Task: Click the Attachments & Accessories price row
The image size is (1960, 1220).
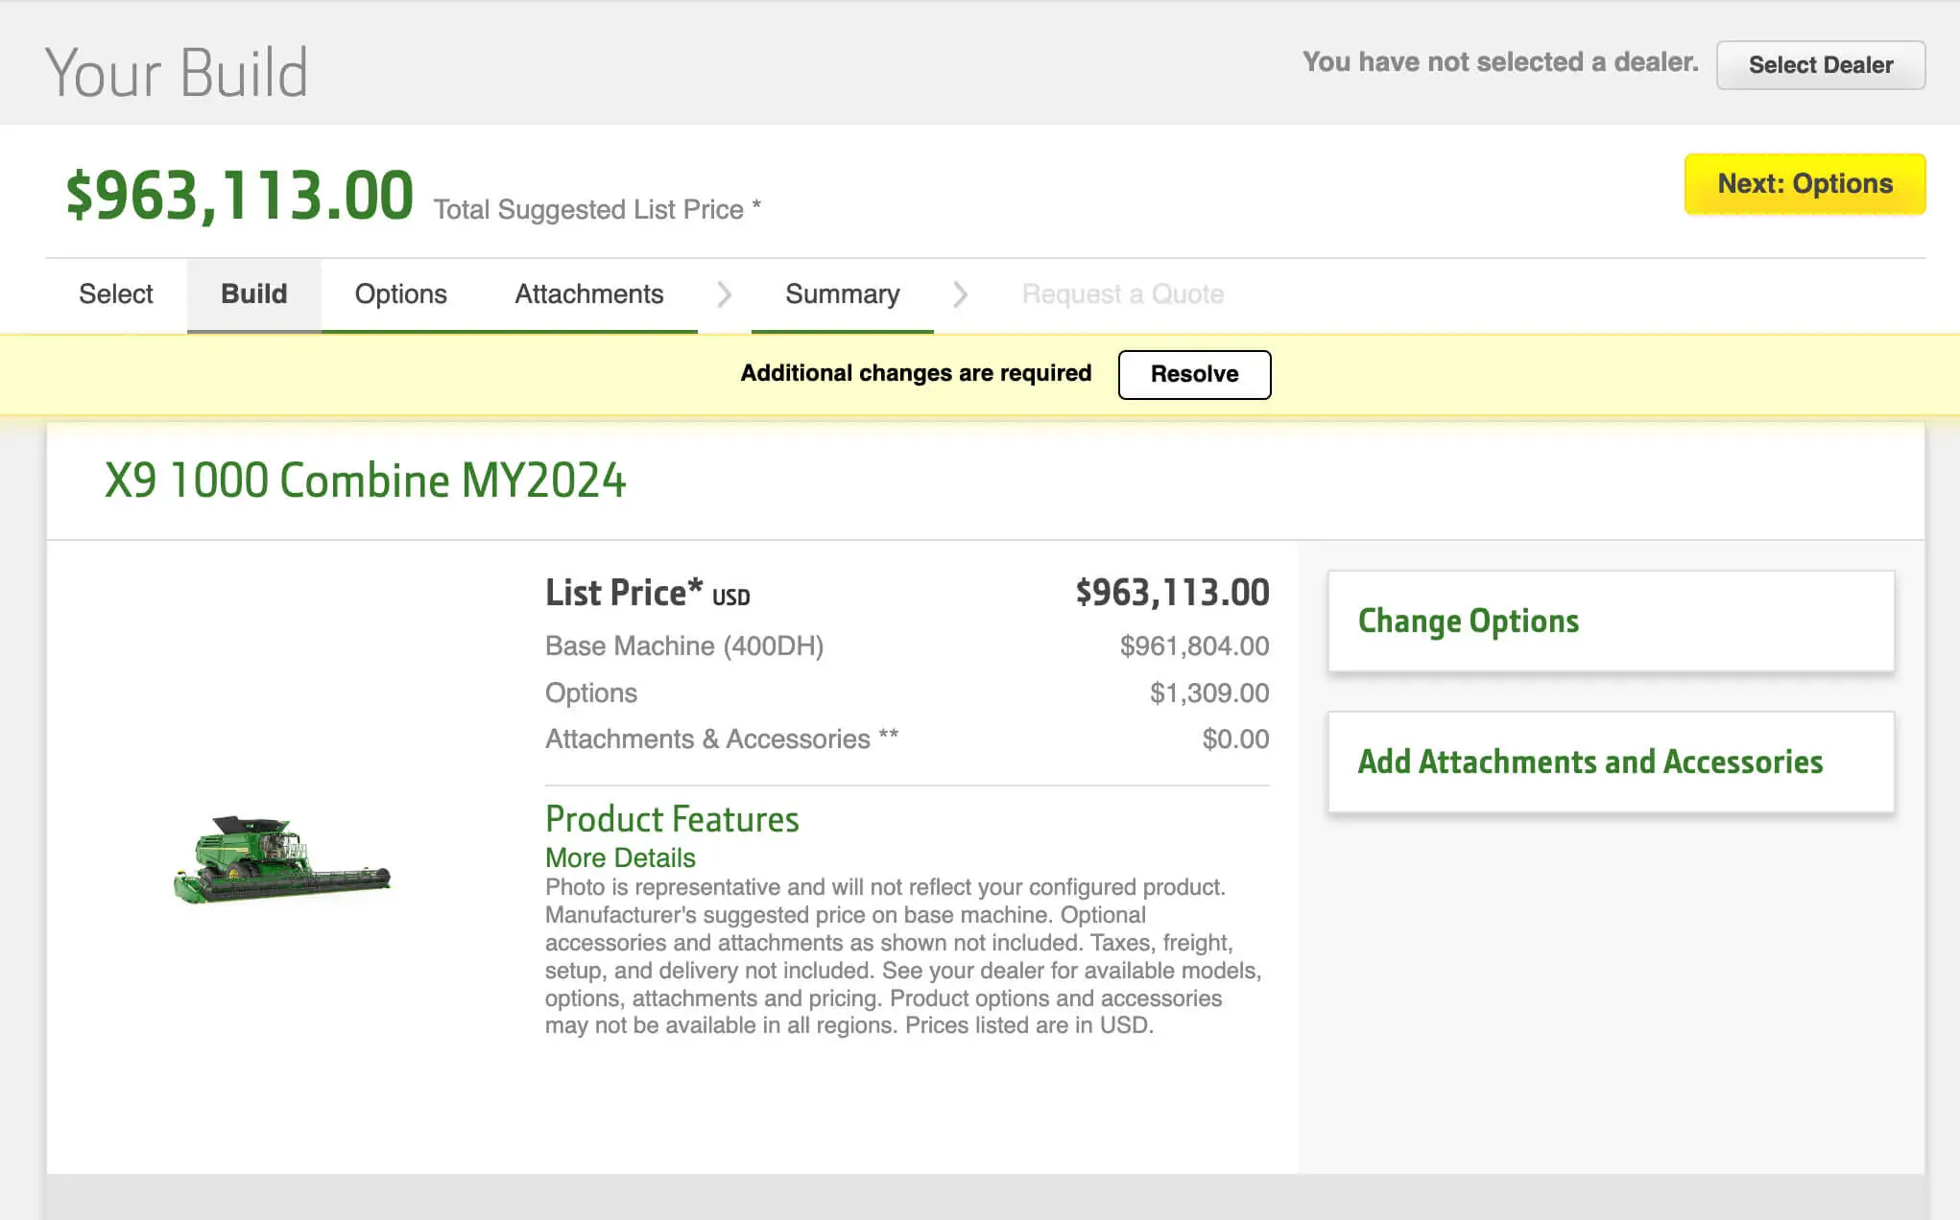Action: point(906,739)
